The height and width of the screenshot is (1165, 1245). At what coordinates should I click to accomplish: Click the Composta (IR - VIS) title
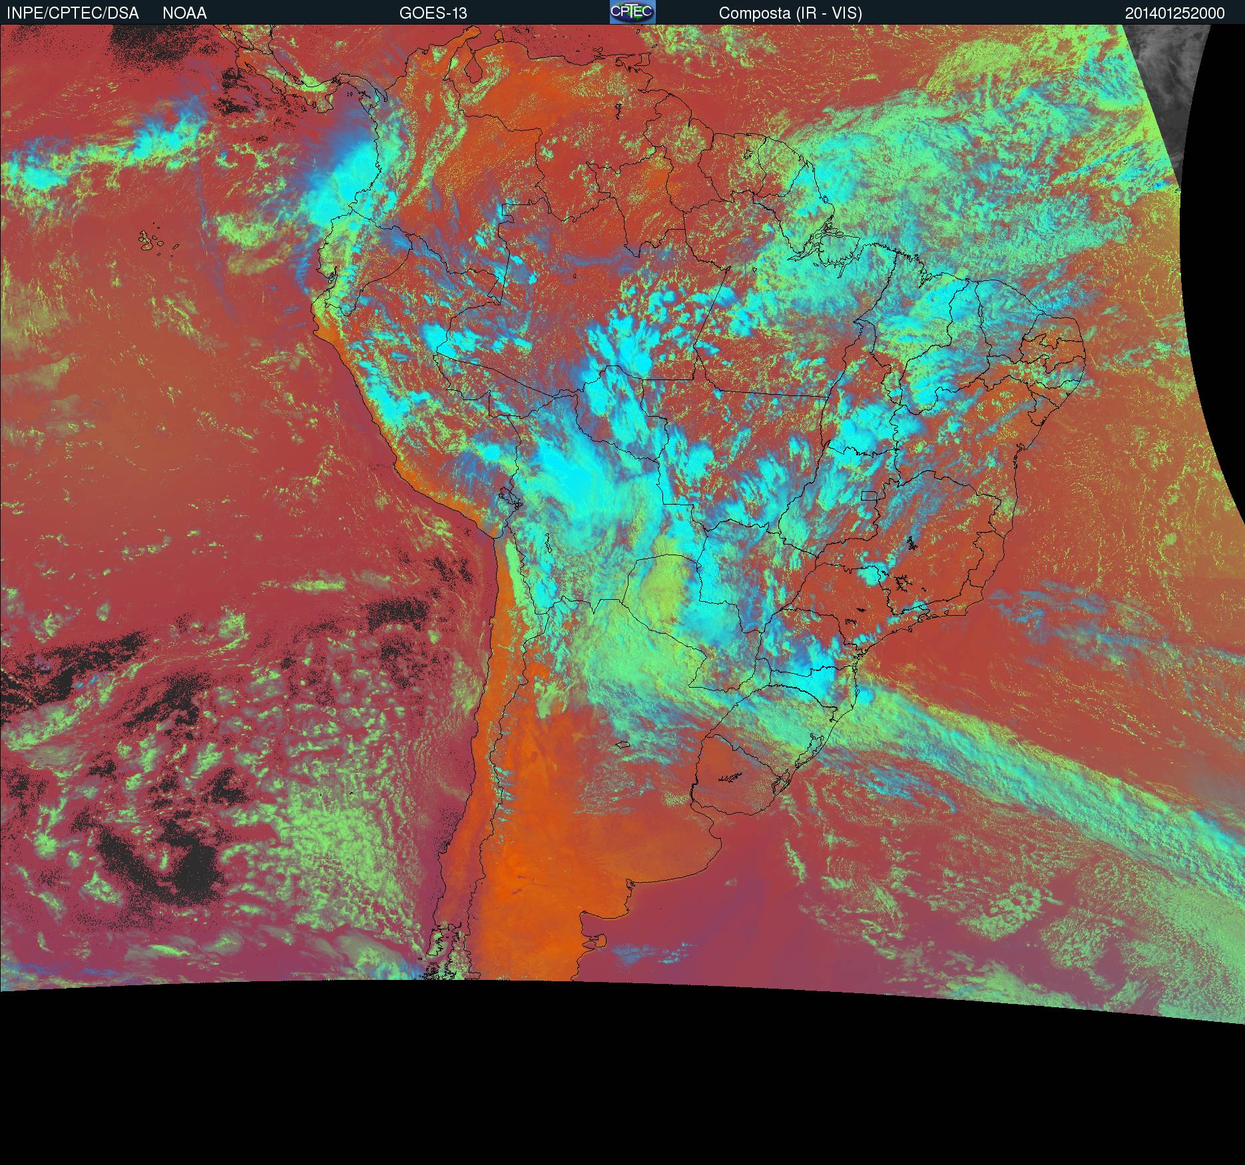pos(790,13)
